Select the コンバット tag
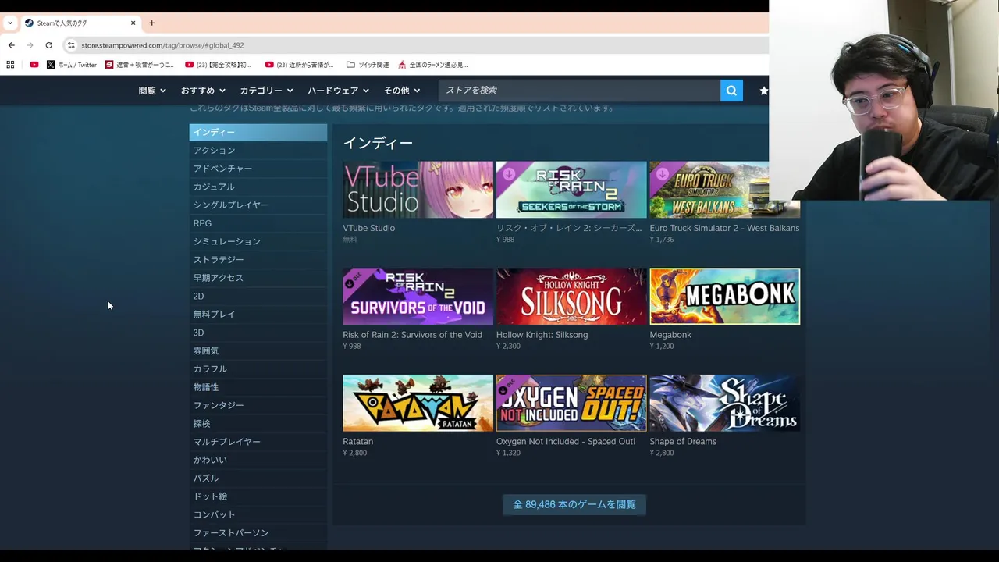Screen dimensions: 999x562 click(258, 514)
